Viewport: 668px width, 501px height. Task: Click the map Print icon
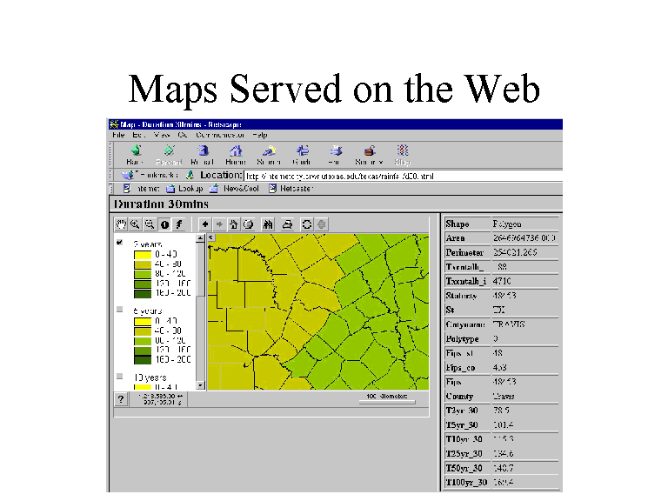288,224
